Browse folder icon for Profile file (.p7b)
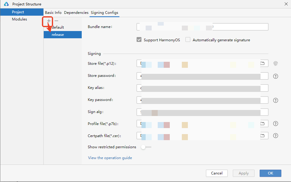This screenshot has width=291, height=182. [262, 124]
